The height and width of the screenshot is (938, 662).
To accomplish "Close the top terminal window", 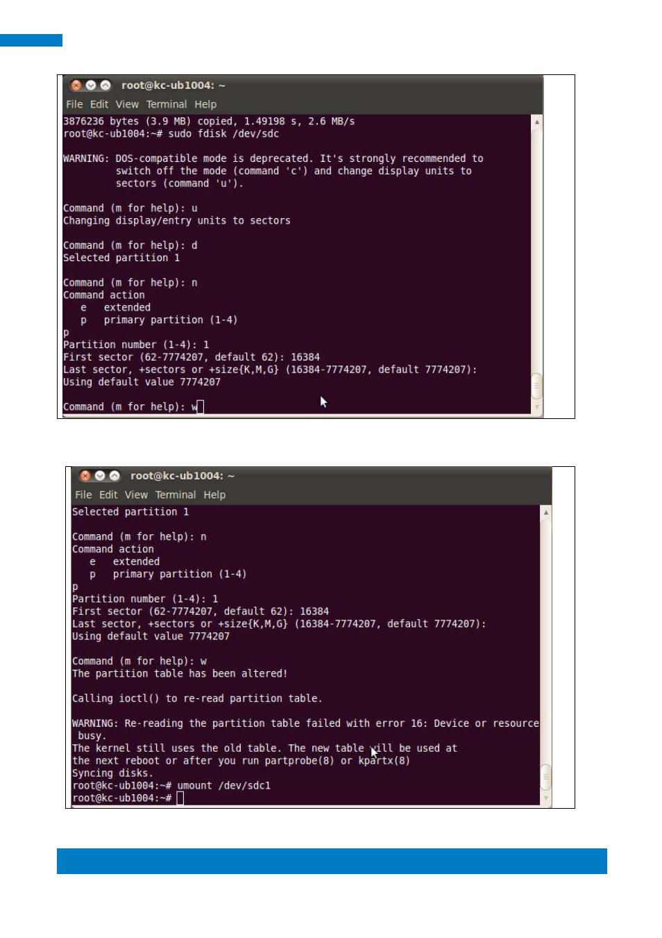I will click(x=76, y=85).
